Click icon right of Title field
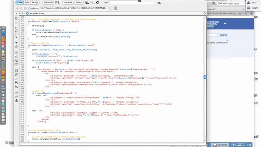This screenshot has width=261, height=147. 159,3
